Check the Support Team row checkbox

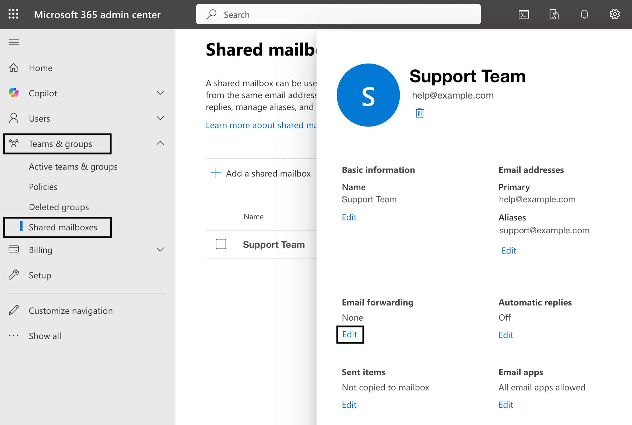pyautogui.click(x=221, y=244)
